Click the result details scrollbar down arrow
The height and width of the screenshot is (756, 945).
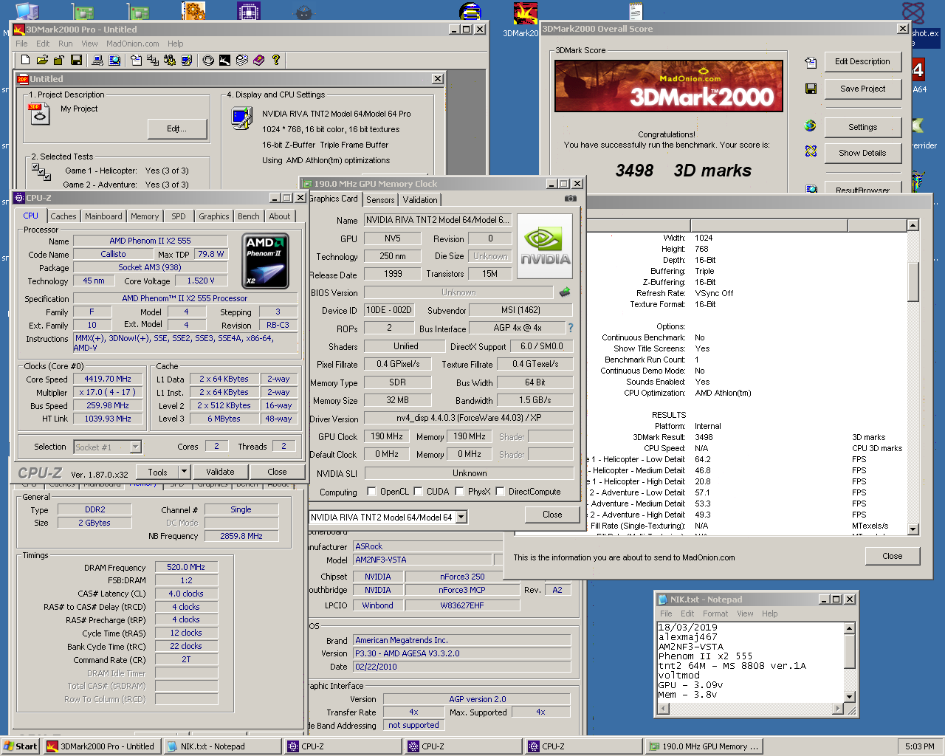pyautogui.click(x=913, y=529)
